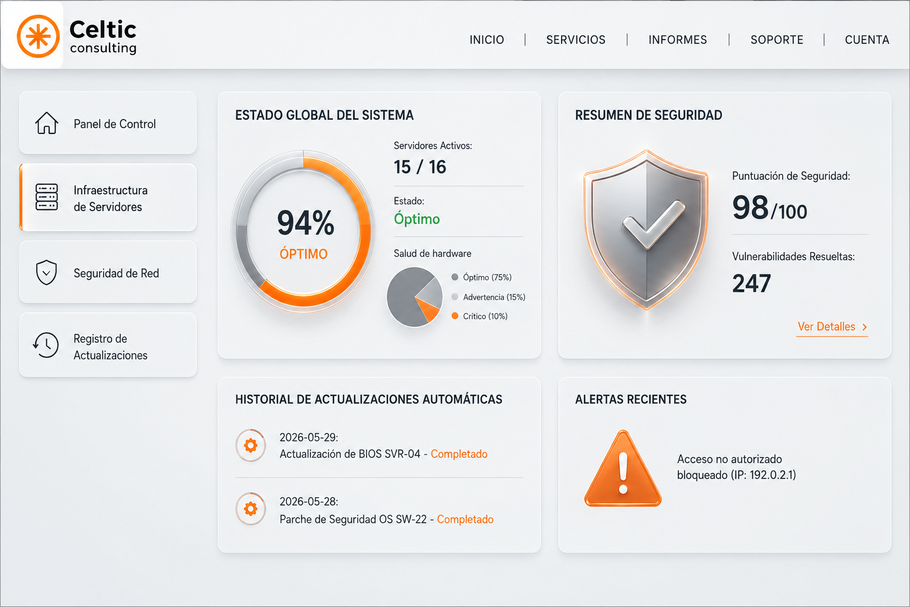Click the orange Crítico (10%) legend dot

point(455,316)
